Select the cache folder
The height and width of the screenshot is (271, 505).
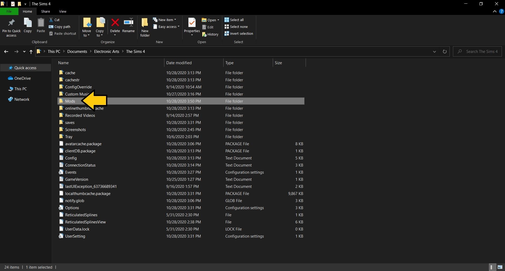click(181, 73)
